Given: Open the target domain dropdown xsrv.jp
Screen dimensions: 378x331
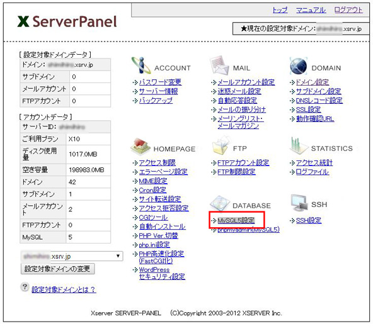Looking at the screenshot, I should coord(72,256).
